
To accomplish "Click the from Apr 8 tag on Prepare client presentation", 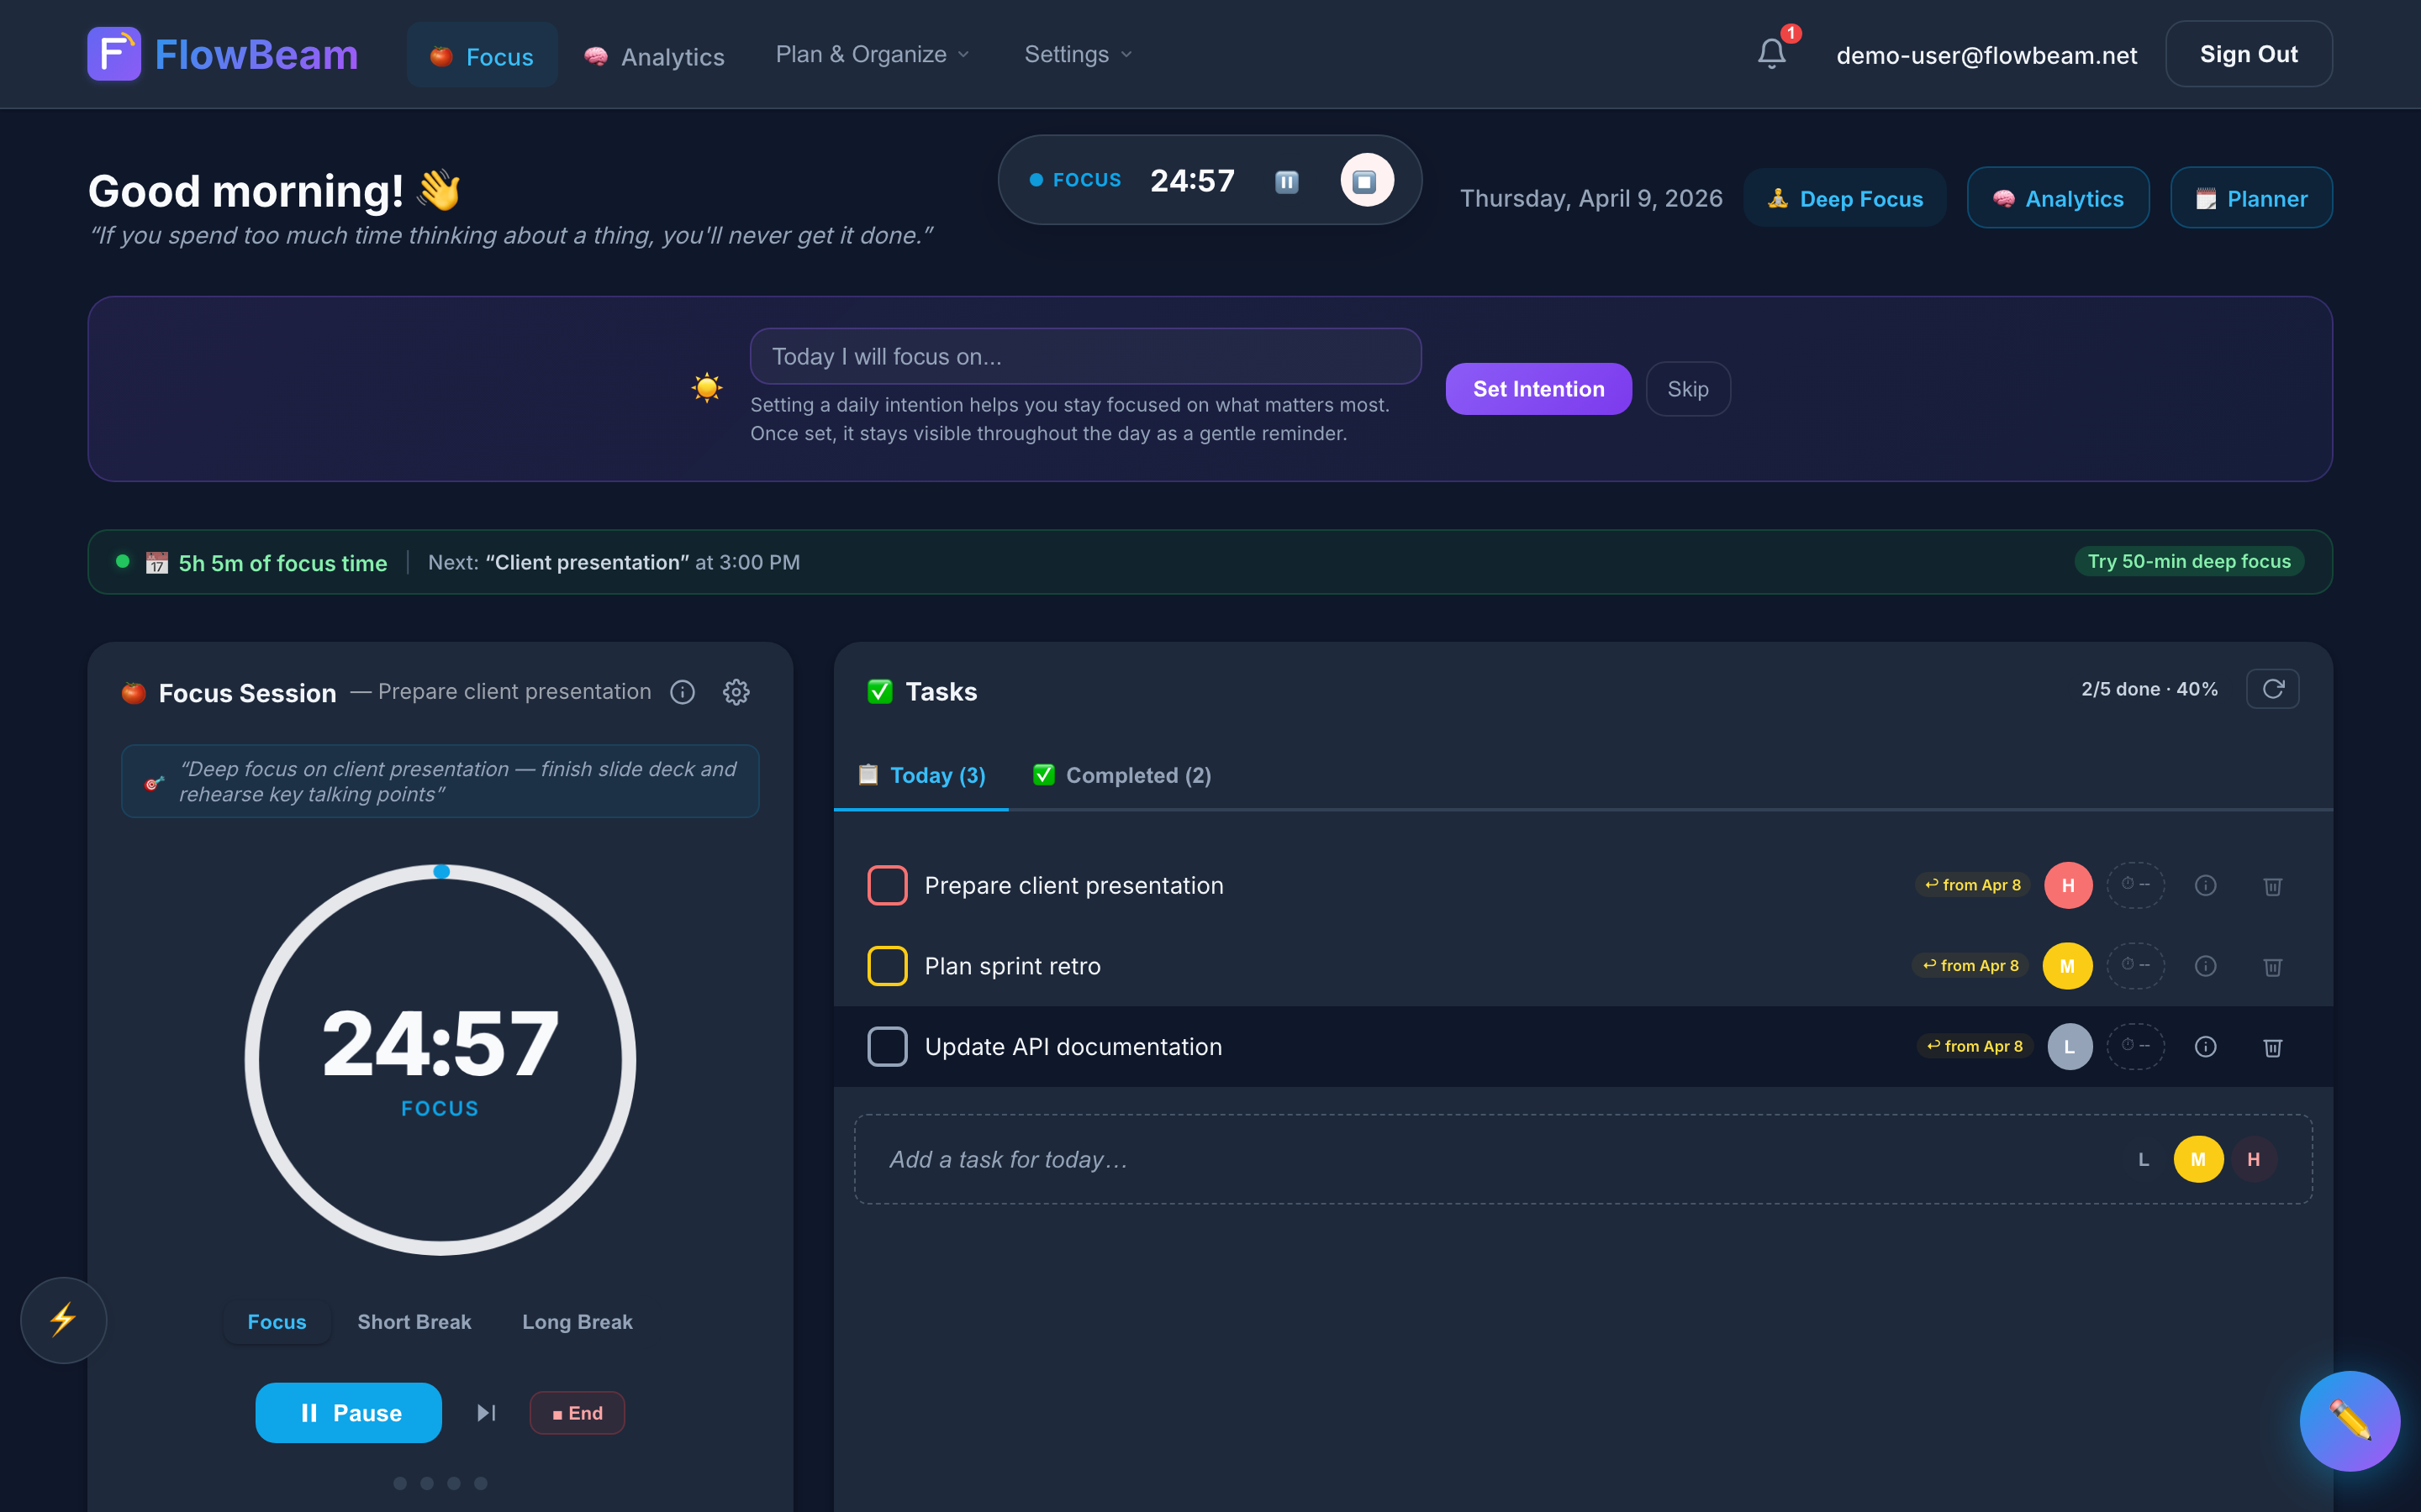I will pos(1972,885).
